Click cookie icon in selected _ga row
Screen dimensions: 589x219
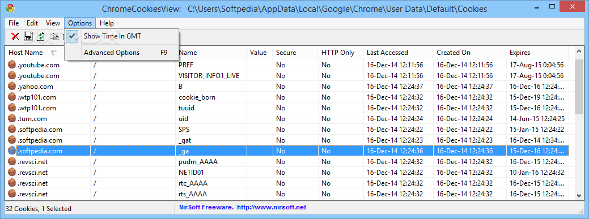tap(12, 151)
